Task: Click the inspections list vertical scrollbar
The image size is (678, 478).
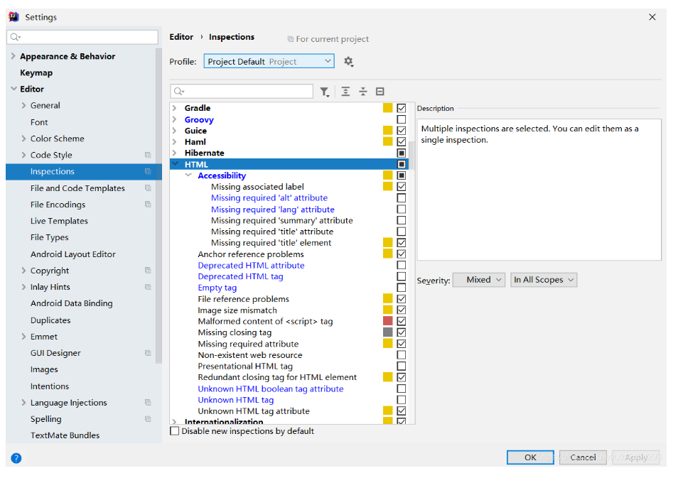Action: [x=411, y=156]
